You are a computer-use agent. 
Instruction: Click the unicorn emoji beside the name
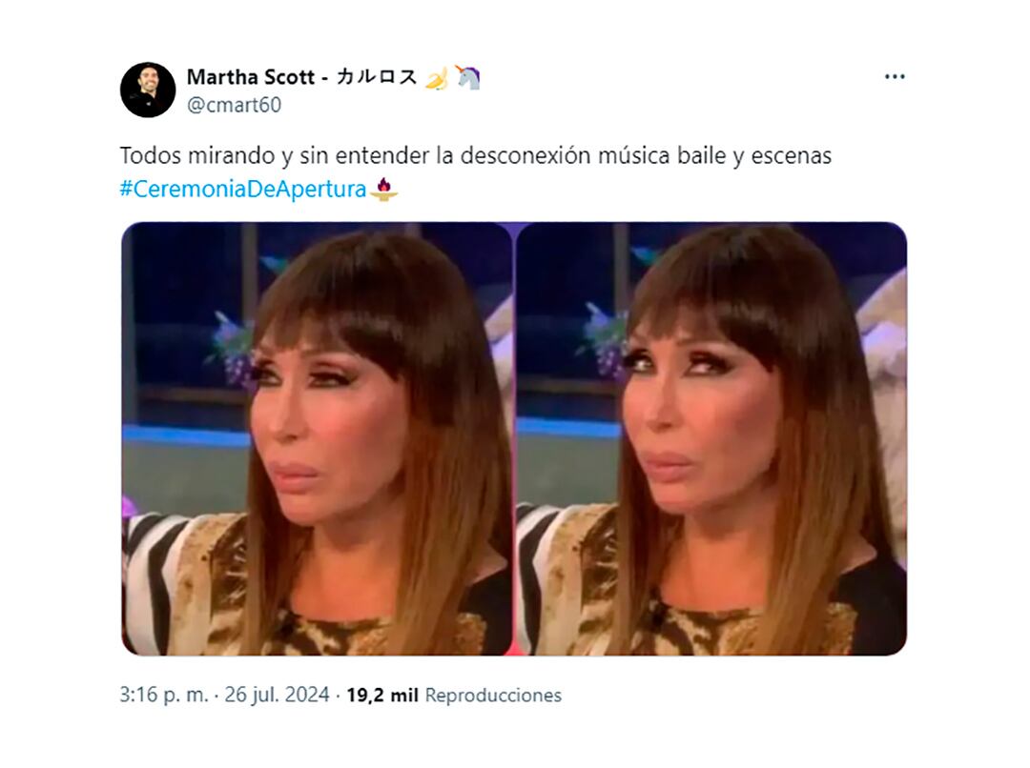tap(467, 77)
